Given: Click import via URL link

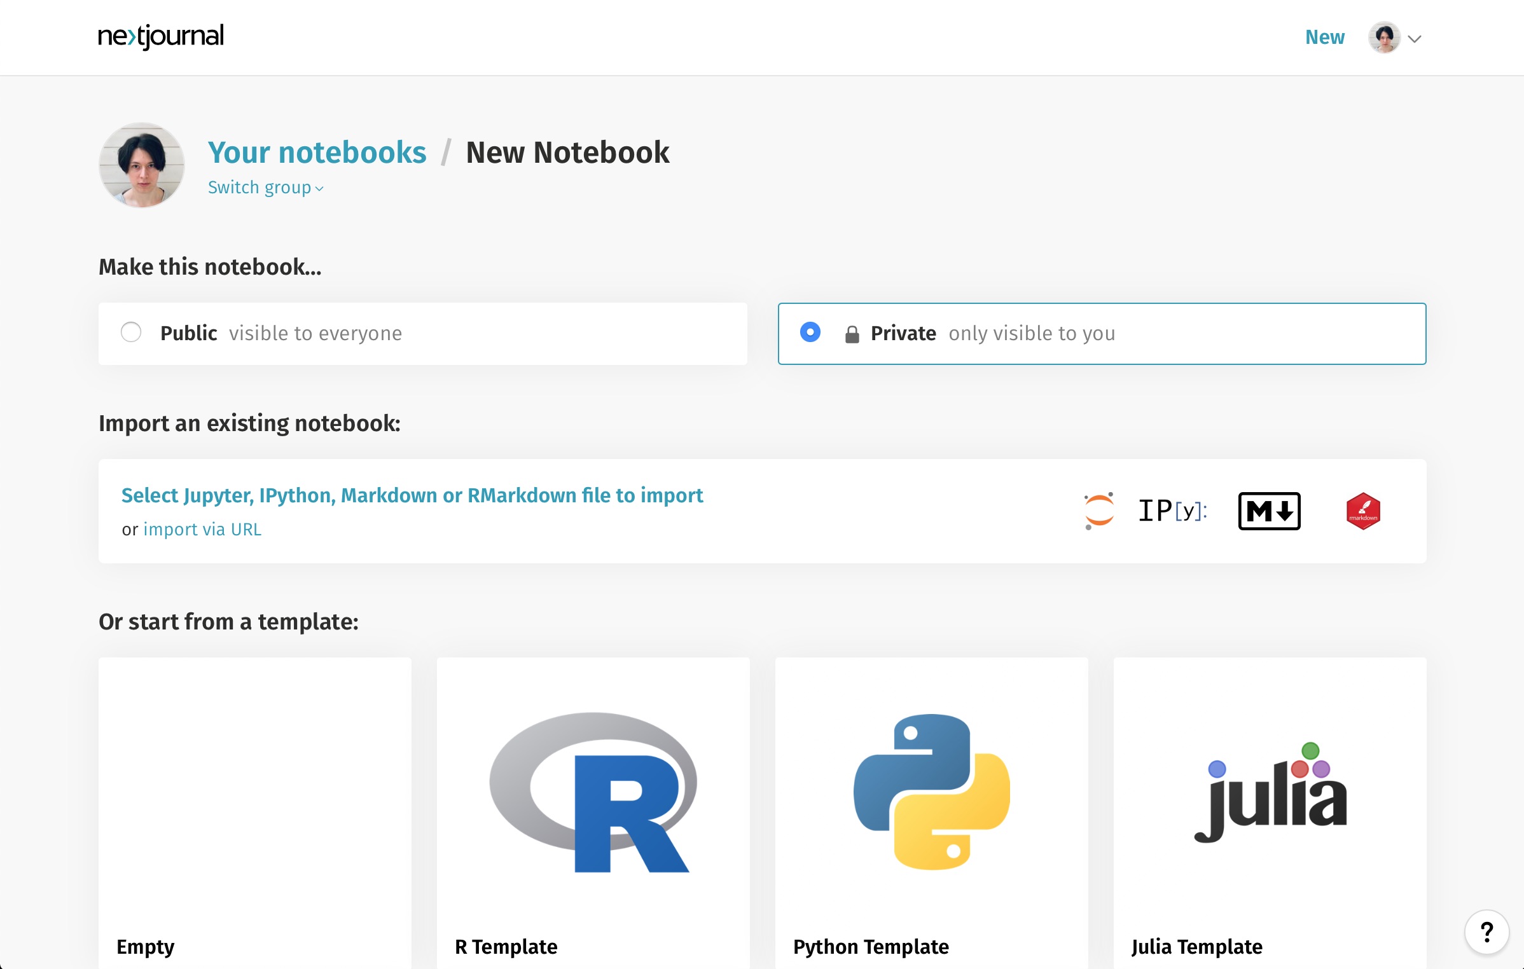Looking at the screenshot, I should 202,529.
